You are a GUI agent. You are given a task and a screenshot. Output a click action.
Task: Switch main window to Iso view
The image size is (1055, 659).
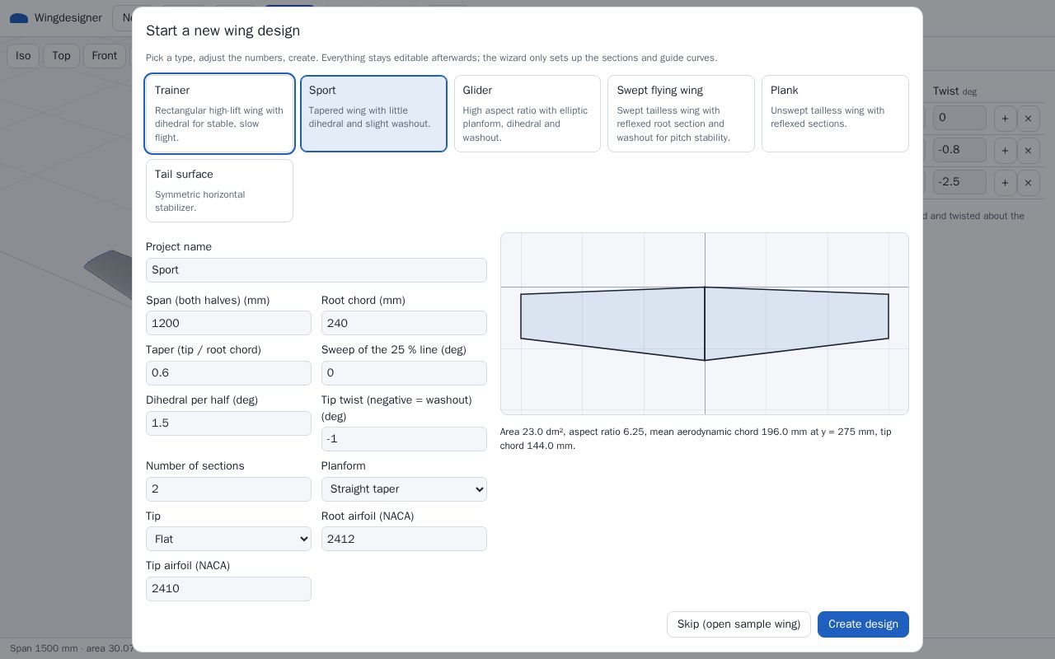[x=23, y=56]
